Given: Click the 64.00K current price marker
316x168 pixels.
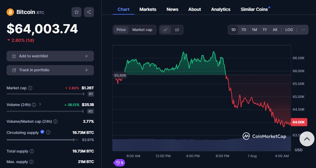Looking at the screenshot, I should click(299, 122).
